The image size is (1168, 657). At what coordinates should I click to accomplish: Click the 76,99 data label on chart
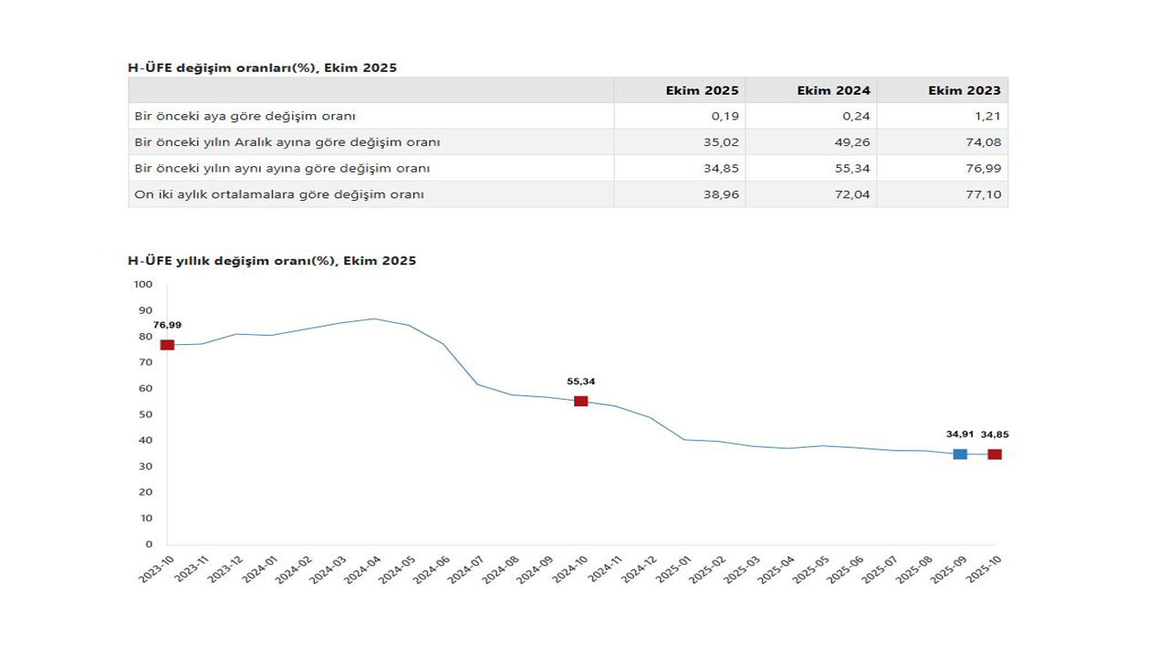click(167, 325)
